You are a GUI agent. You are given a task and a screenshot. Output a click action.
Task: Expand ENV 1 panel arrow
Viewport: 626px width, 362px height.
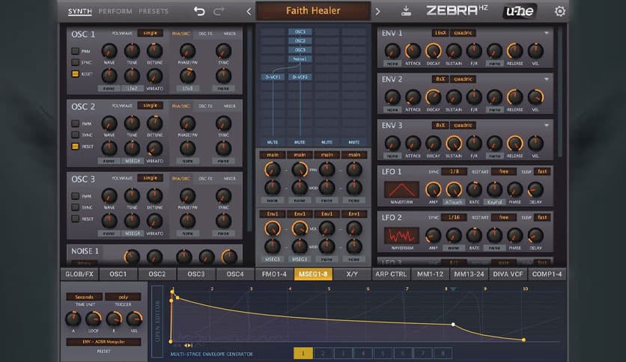547,33
